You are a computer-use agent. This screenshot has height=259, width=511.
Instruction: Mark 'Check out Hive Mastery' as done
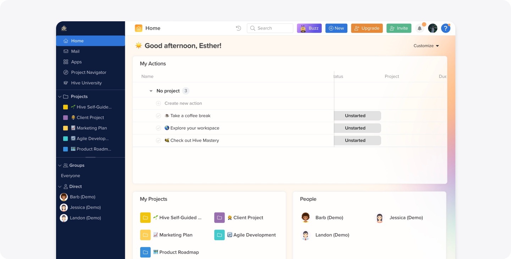click(158, 140)
